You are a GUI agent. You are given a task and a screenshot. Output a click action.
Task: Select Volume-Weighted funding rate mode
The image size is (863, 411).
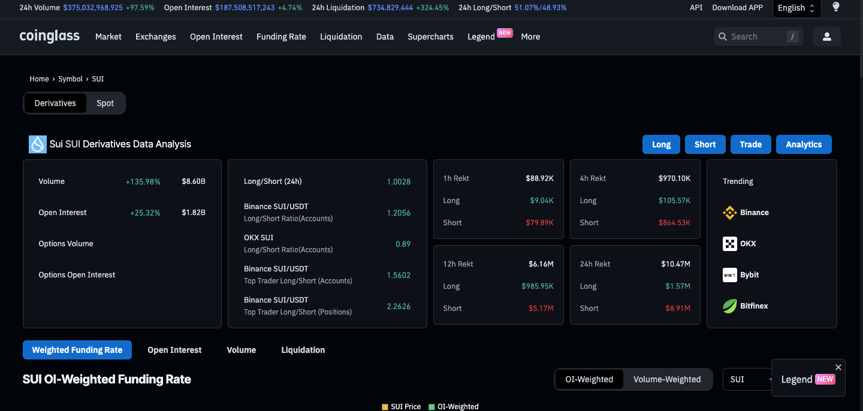click(x=666, y=379)
